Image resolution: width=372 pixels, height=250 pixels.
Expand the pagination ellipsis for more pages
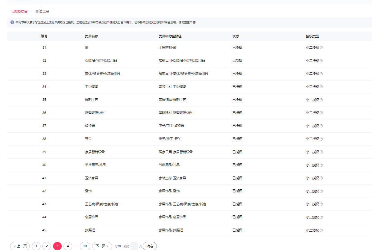coord(76,246)
